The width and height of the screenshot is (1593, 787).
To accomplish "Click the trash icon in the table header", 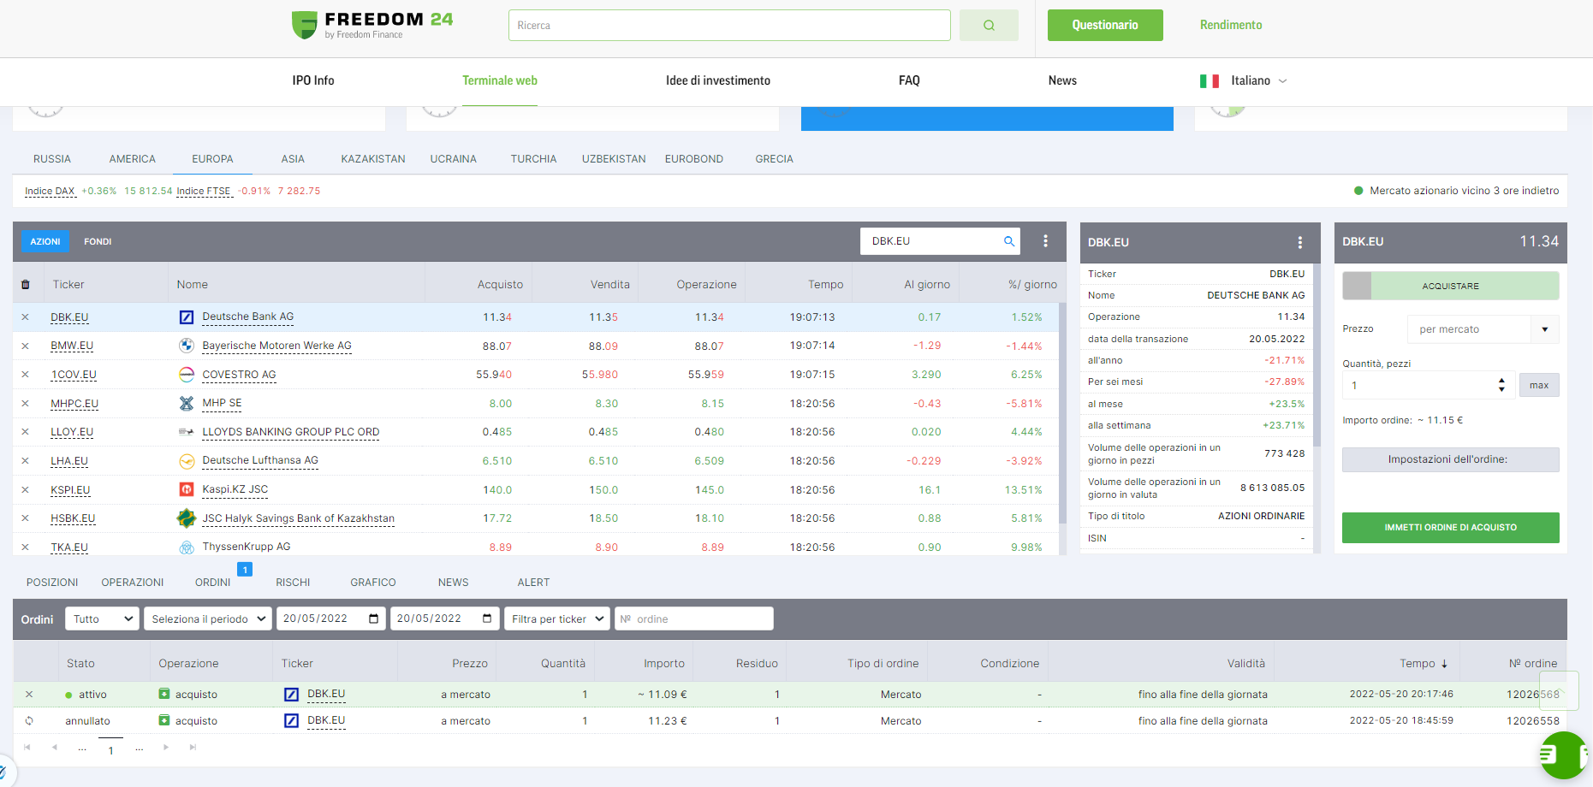I will 26,285.
